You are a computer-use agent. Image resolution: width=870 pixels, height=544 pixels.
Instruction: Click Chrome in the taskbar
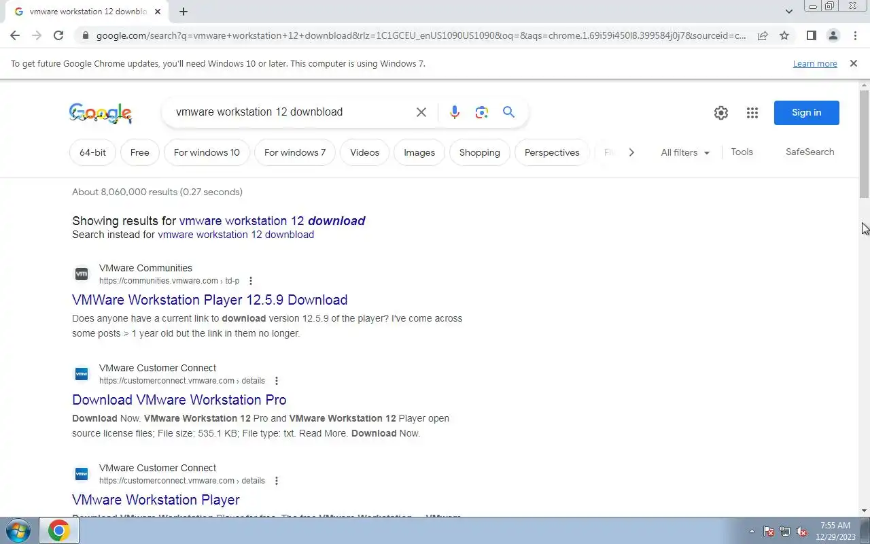(x=58, y=530)
